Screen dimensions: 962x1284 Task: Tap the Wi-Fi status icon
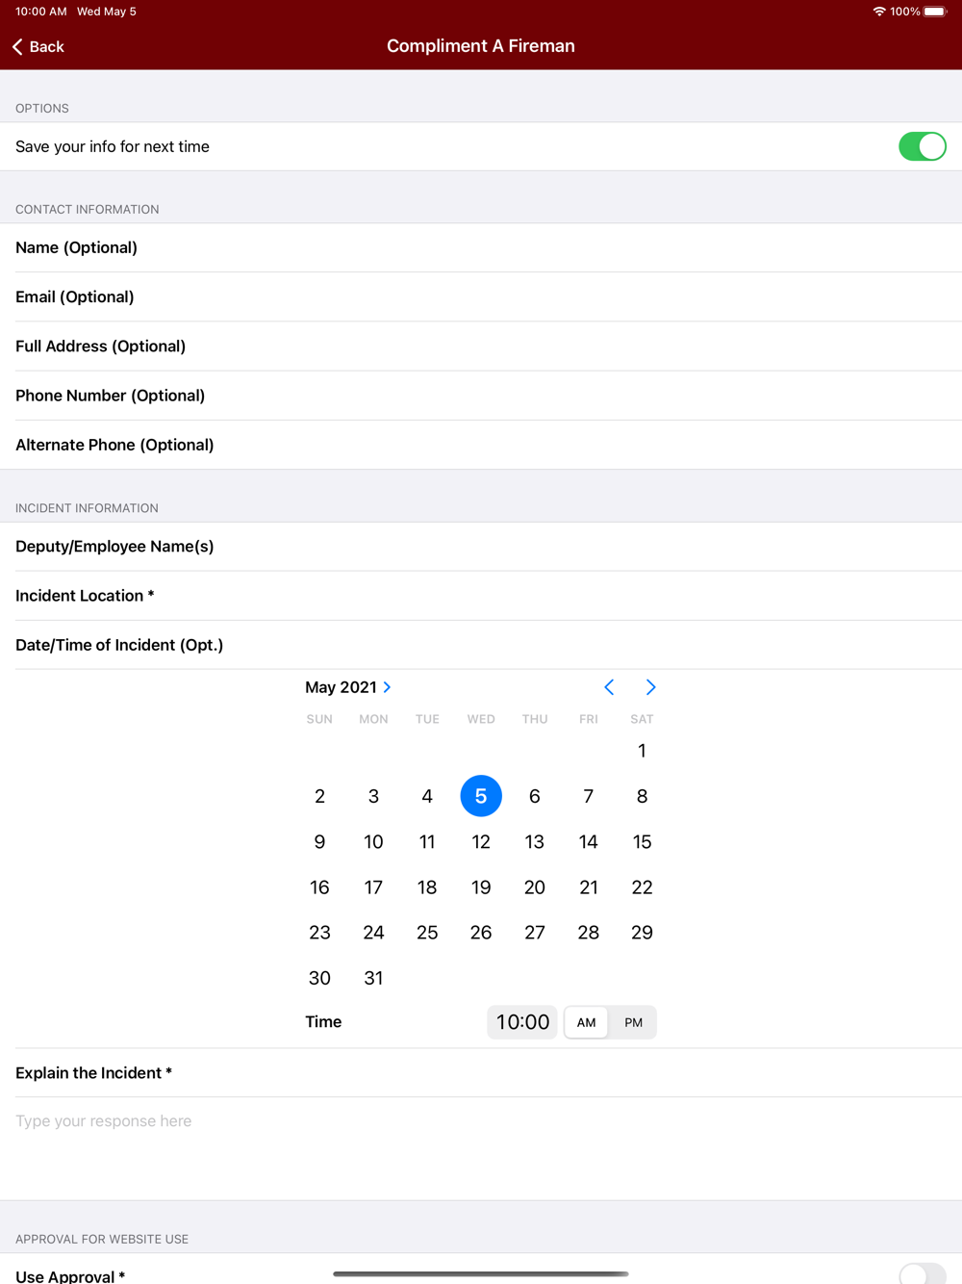click(879, 12)
